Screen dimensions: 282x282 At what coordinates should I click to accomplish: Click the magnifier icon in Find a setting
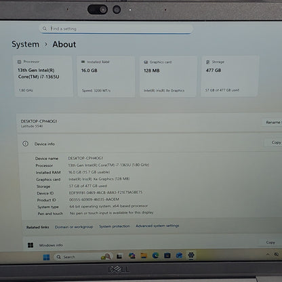[x=45, y=28]
